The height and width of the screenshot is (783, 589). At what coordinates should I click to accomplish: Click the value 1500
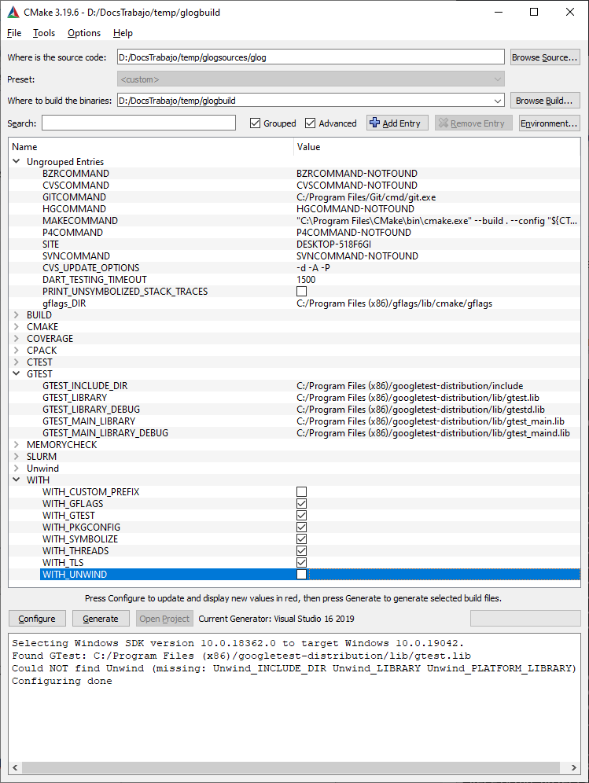[306, 280]
